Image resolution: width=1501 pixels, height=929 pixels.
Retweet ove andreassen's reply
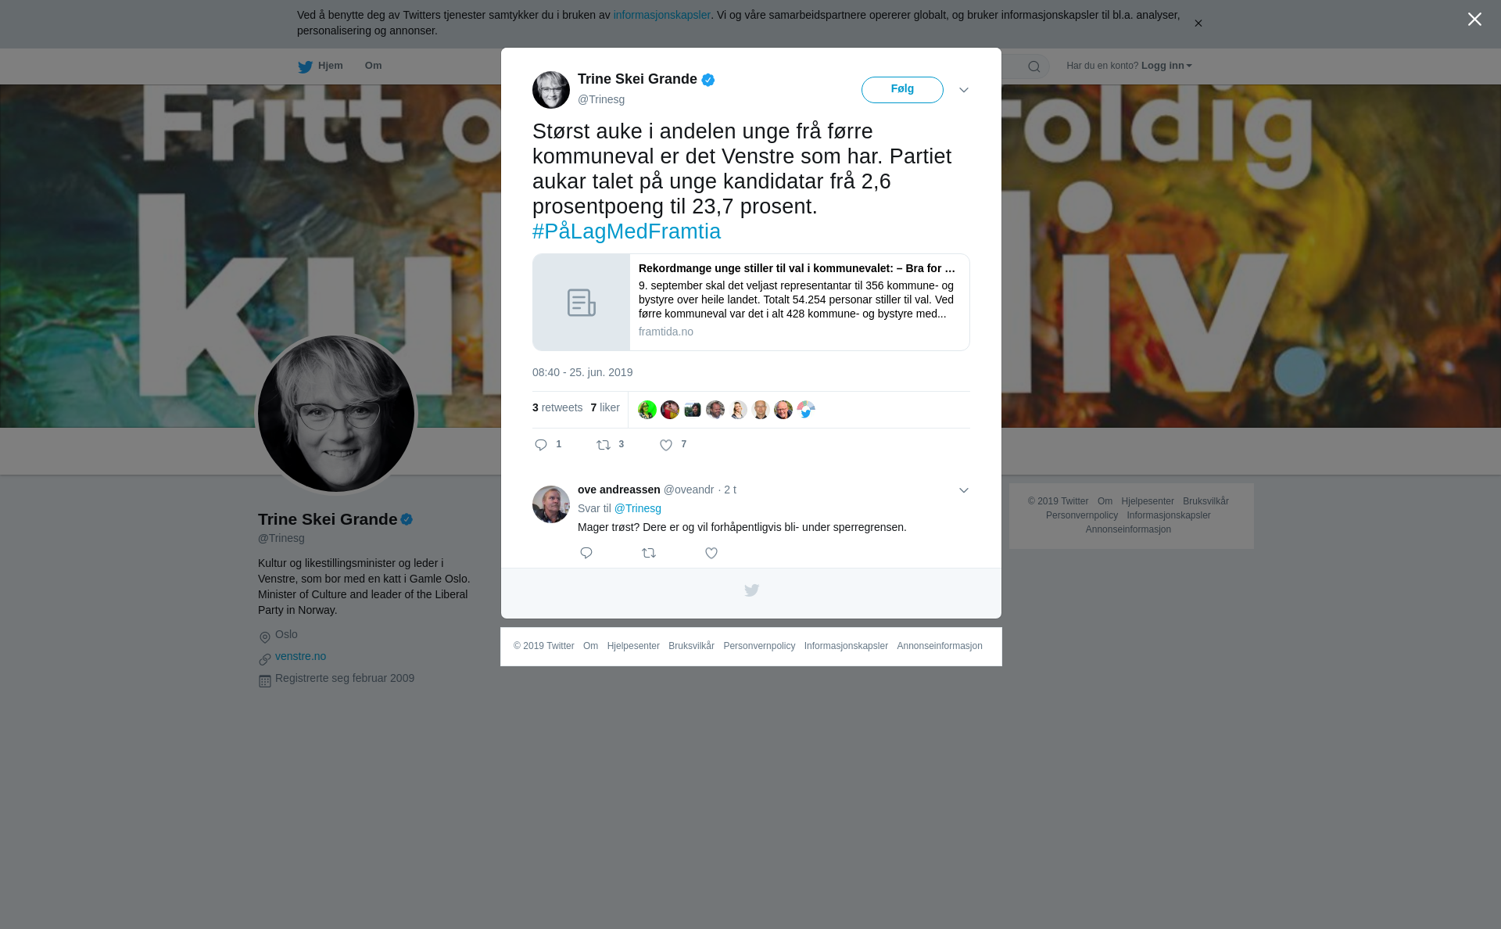pos(649,553)
